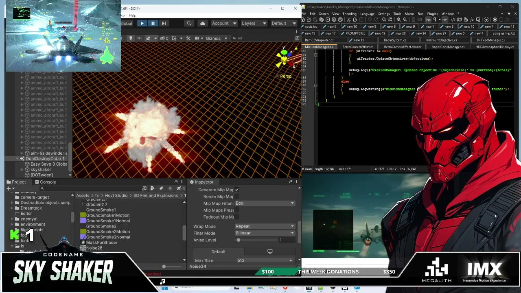Expand the environment project folder

[12, 224]
